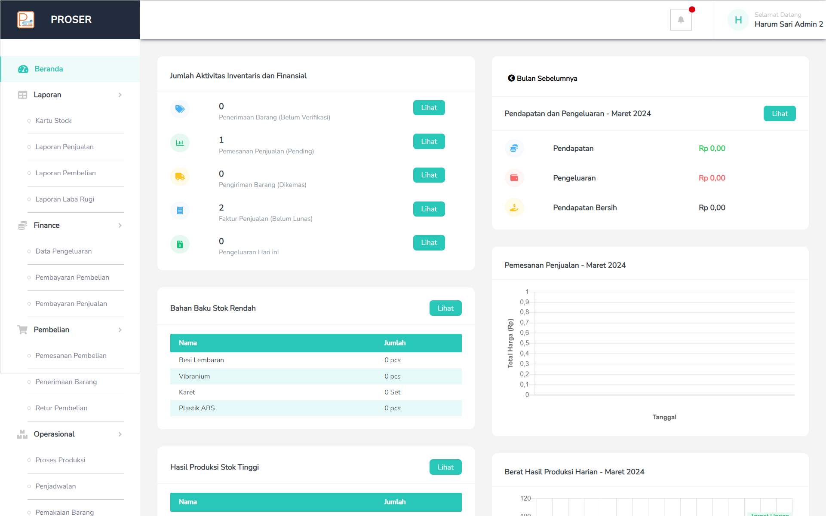Image resolution: width=826 pixels, height=516 pixels.
Task: Click the Pengeluaran wallet icon
Action: (514, 178)
